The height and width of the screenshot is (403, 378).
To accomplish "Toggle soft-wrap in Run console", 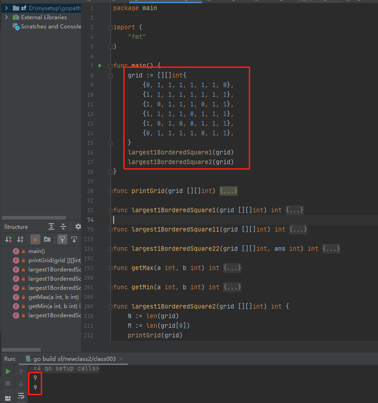I will point(21,396).
